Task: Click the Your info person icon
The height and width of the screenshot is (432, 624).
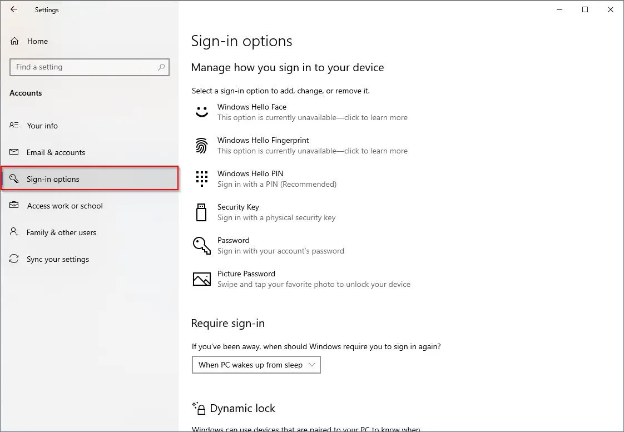Action: 14,125
